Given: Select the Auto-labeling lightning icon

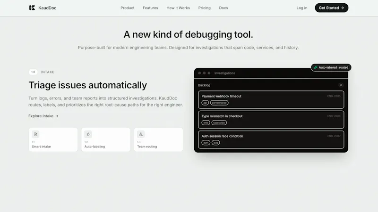Looking at the screenshot, I should (88, 134).
